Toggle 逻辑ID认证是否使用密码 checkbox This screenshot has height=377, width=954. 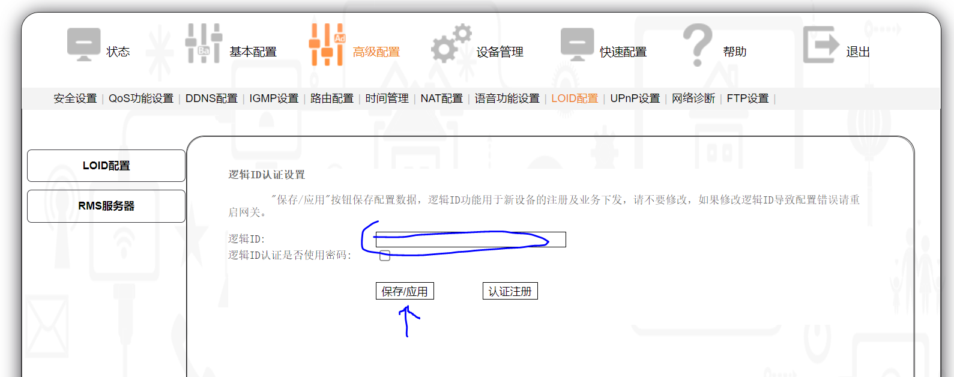tap(385, 256)
